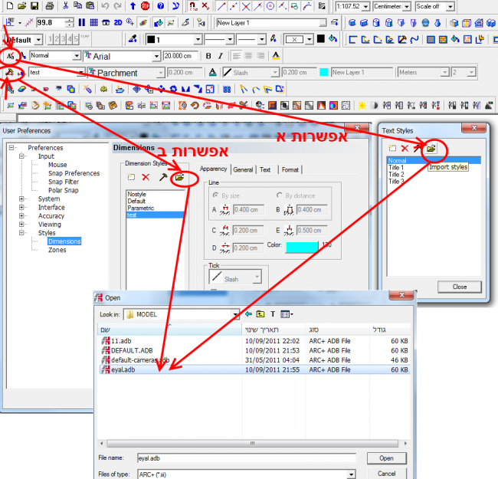Image resolution: width=498 pixels, height=479 pixels.
Task: Click Import styles icon in Text Styles
Action: [431, 148]
